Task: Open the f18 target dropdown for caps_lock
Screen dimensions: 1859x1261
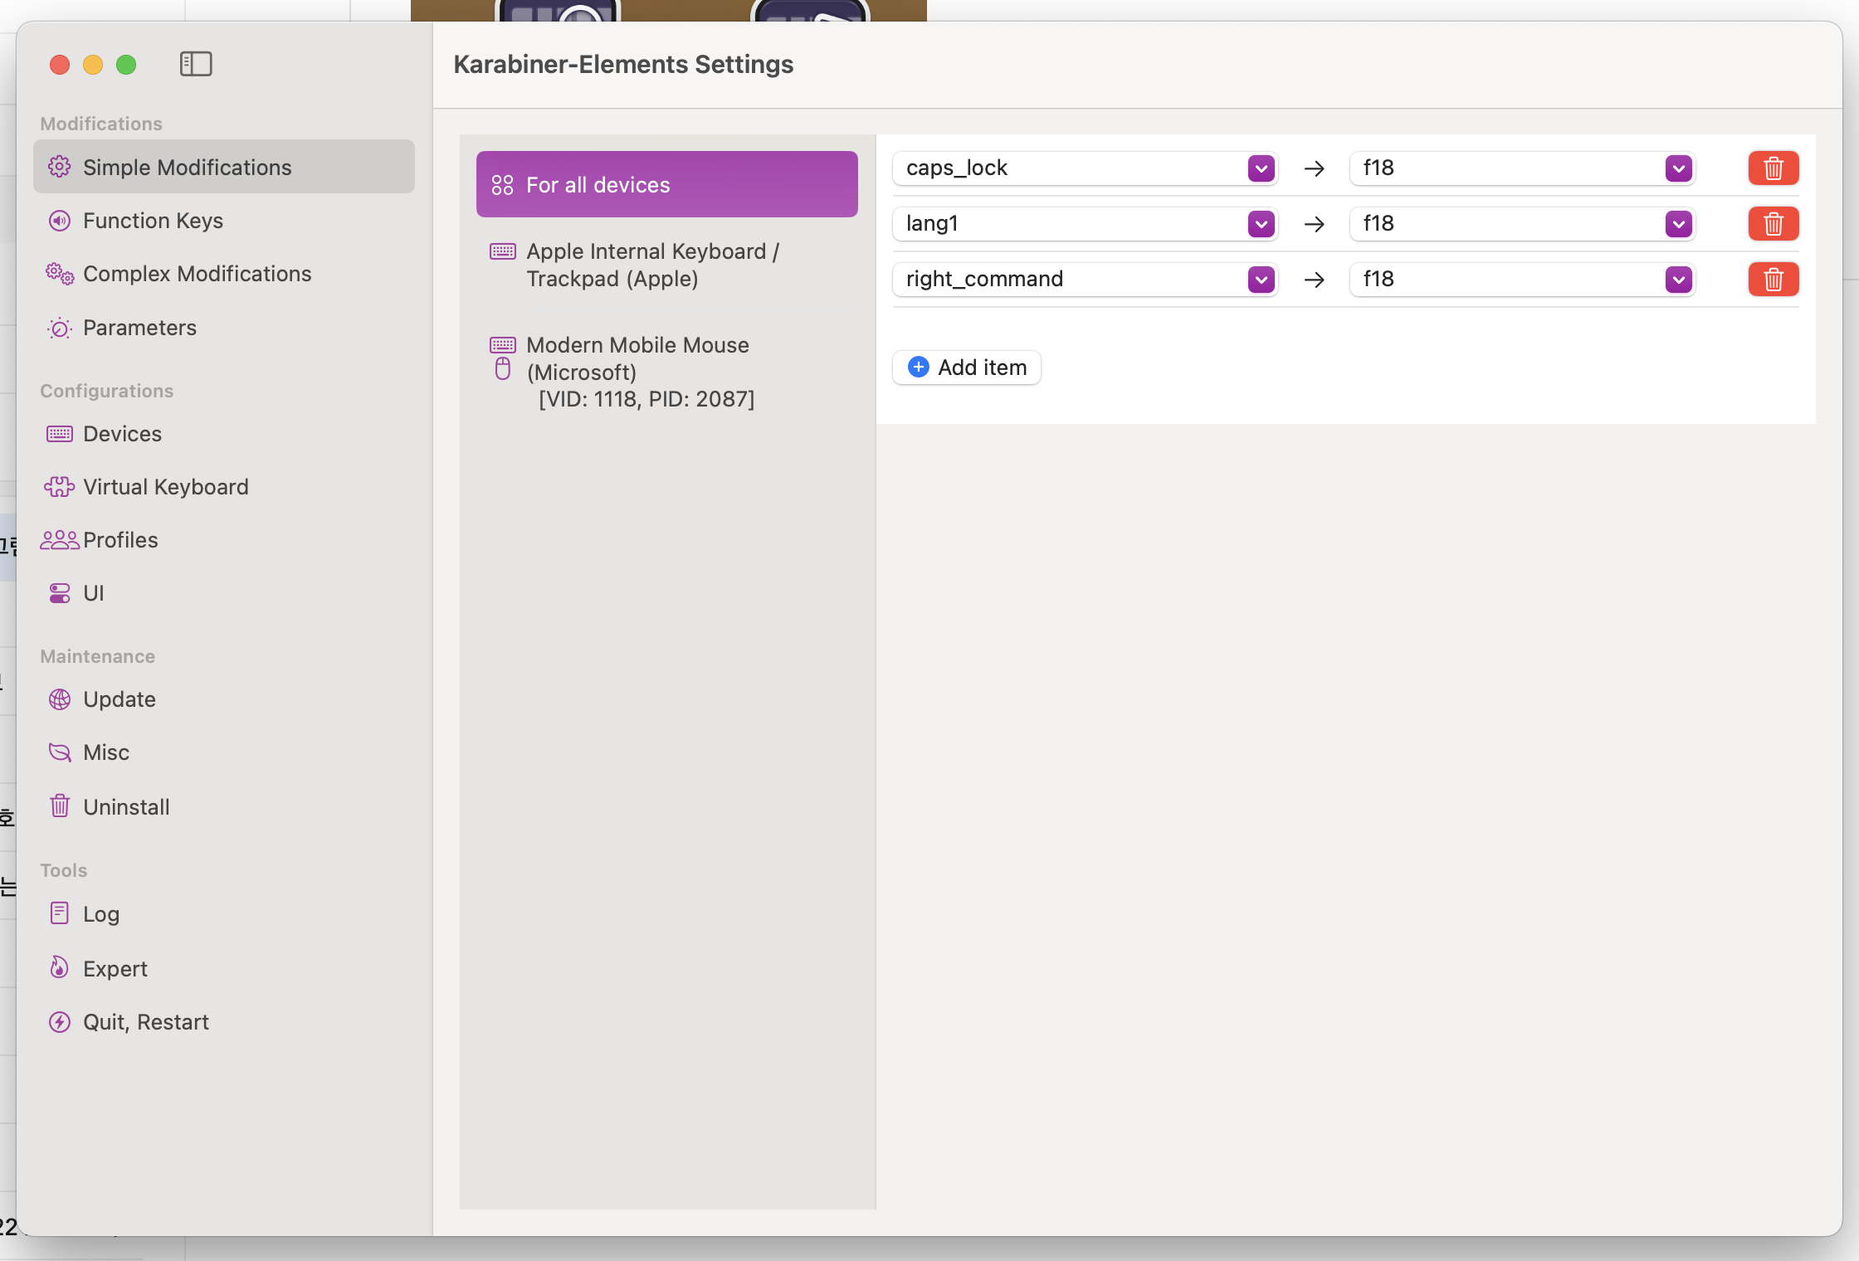Action: 1678,168
